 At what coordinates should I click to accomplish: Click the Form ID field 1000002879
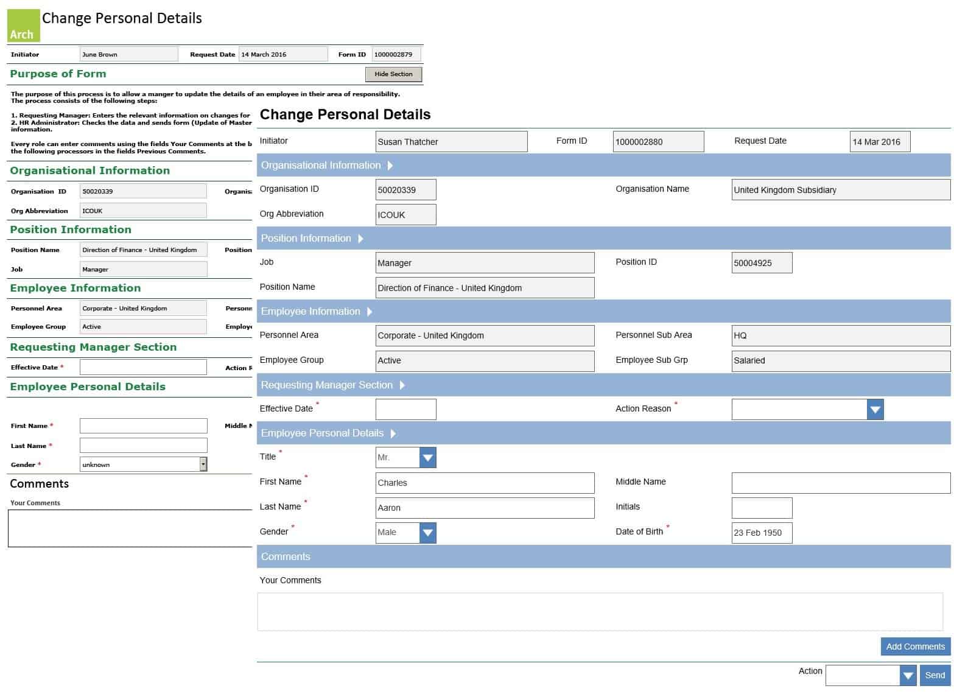pyautogui.click(x=396, y=54)
